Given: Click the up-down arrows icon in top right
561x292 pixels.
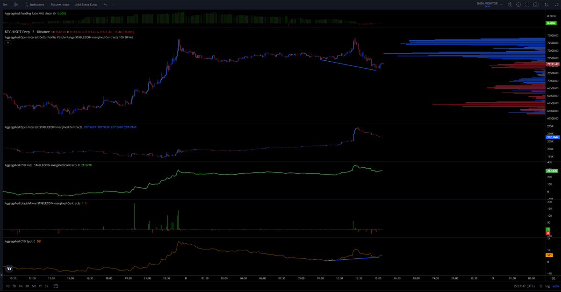Looking at the screenshot, I should 546,4.
